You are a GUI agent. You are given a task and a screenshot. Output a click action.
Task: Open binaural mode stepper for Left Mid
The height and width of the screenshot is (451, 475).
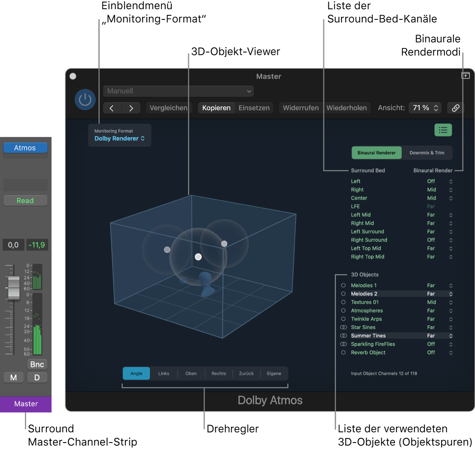click(451, 215)
